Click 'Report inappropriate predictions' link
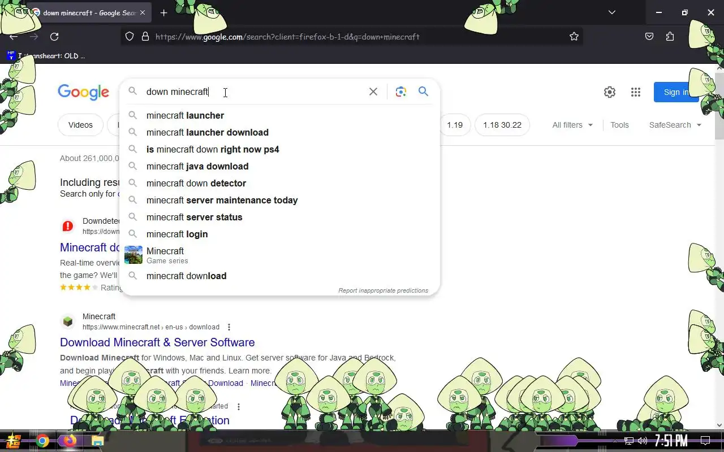The image size is (724, 452). (383, 290)
